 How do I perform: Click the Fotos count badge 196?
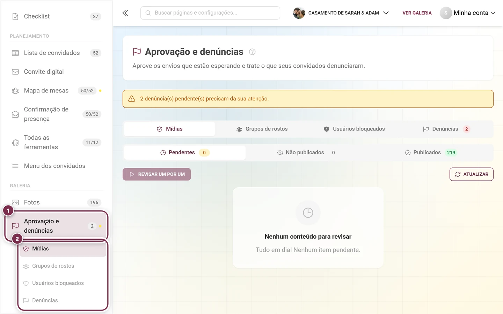click(94, 203)
